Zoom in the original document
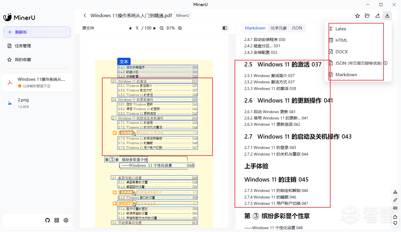This screenshot has height=232, width=401. [x=180, y=28]
